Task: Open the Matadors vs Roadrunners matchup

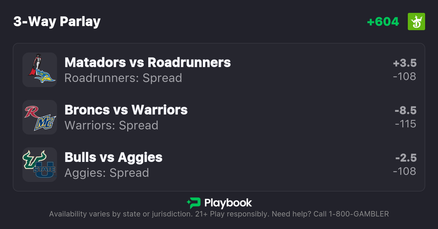Action: [148, 63]
